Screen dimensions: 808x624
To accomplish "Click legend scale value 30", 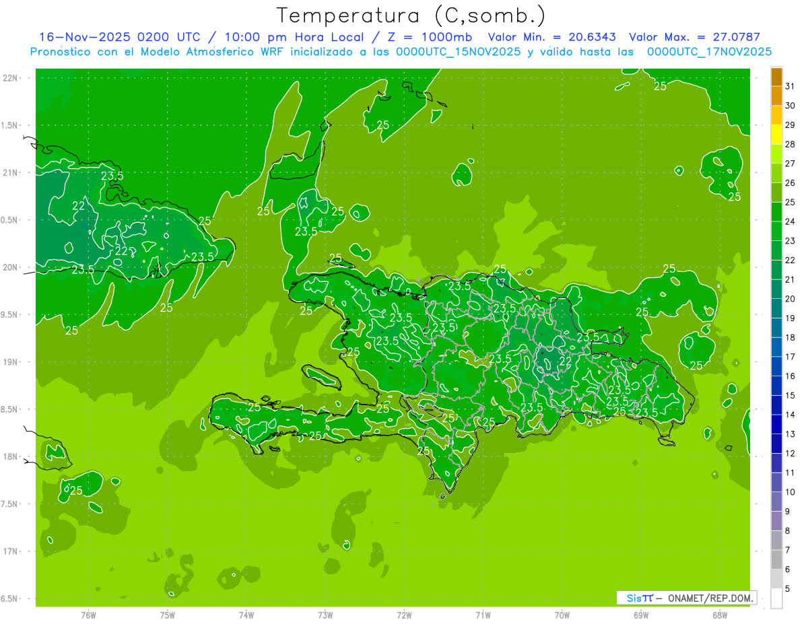I will [x=790, y=106].
